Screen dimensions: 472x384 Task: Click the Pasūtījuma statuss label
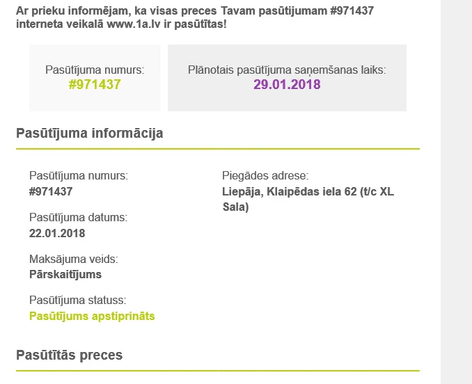78,300
